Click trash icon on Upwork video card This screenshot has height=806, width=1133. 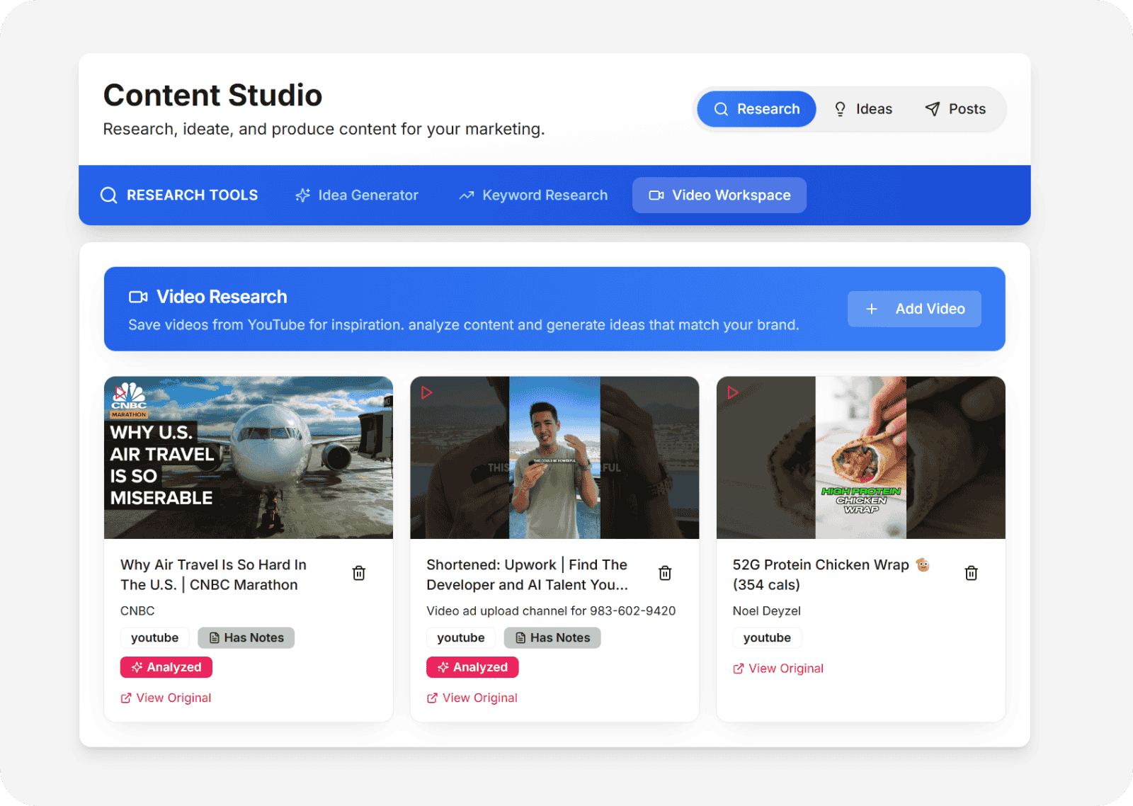coord(665,573)
